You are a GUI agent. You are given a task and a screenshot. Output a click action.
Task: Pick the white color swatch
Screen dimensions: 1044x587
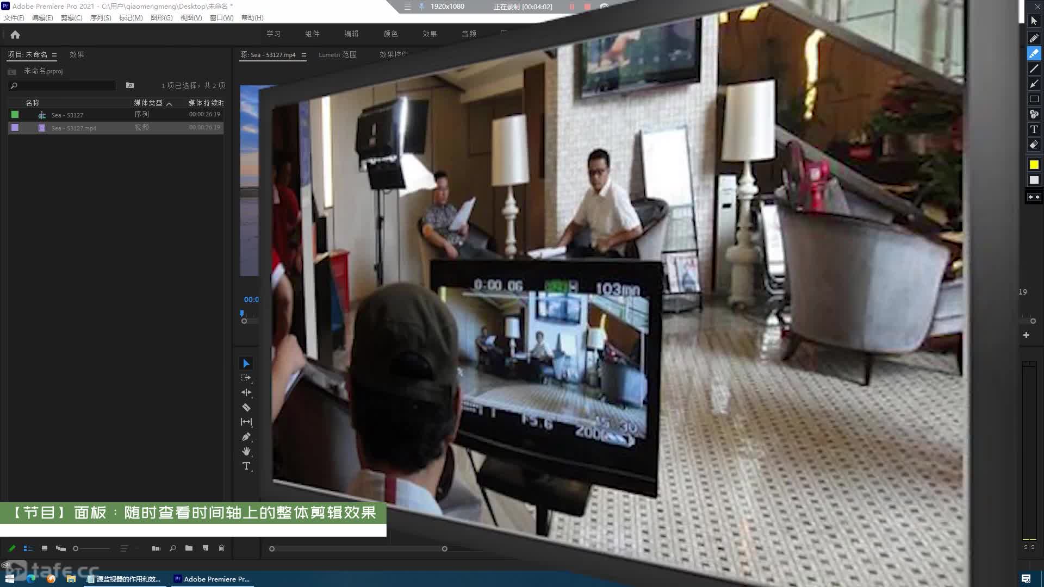pyautogui.click(x=1034, y=180)
